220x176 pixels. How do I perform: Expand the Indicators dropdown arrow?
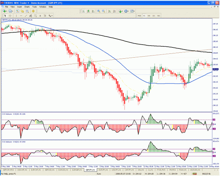coord(122,11)
